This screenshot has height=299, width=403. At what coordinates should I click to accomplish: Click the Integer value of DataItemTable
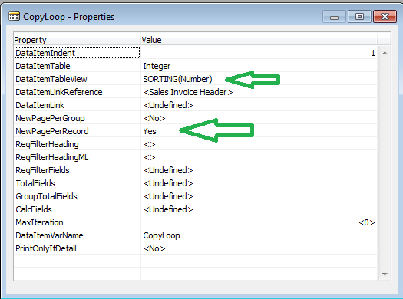pos(157,66)
